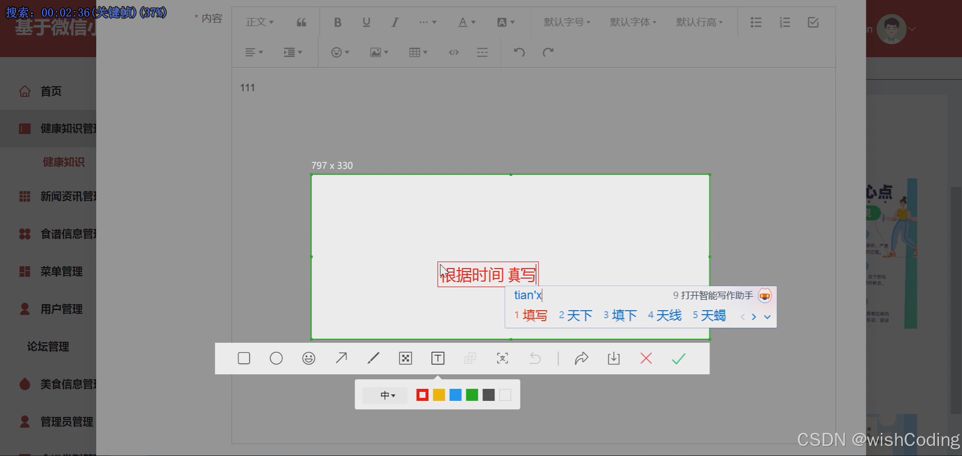Select the arrow annotation tool
The width and height of the screenshot is (962, 456).
341,358
